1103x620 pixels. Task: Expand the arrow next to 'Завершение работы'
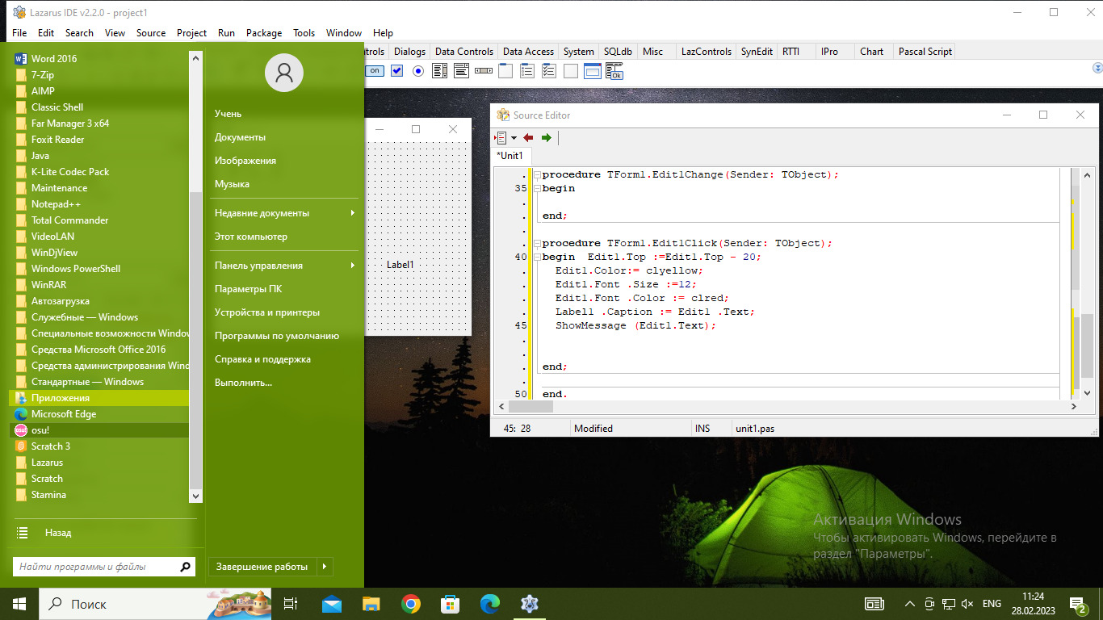point(325,567)
